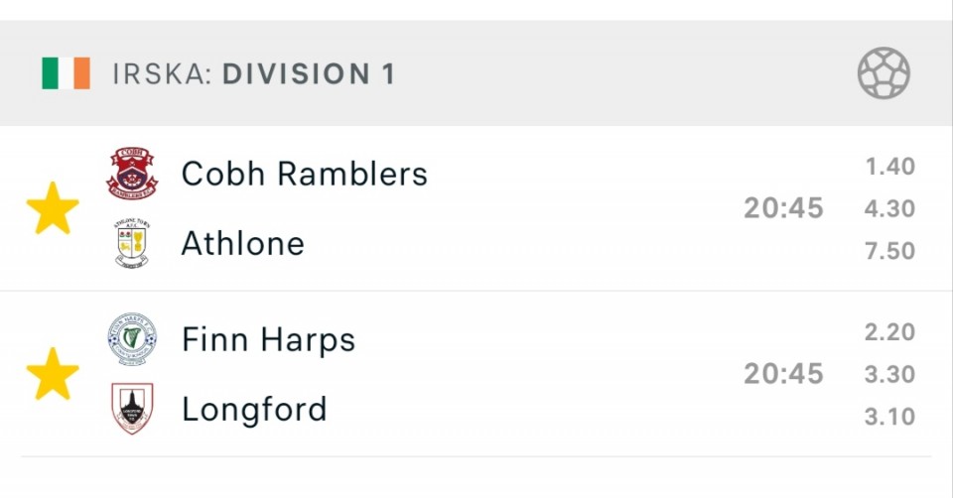Open the Longford team name
This screenshot has height=498, width=953.
255,410
